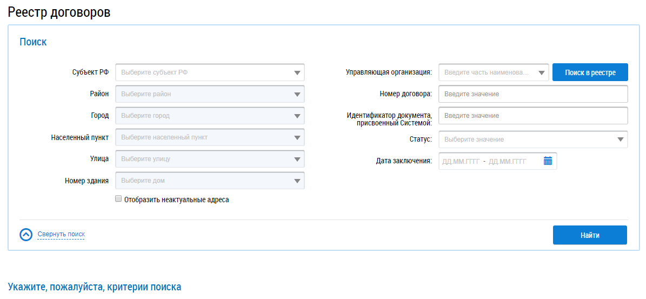Expand the Номер здания dropdown
The image size is (646, 299).
click(x=210, y=181)
